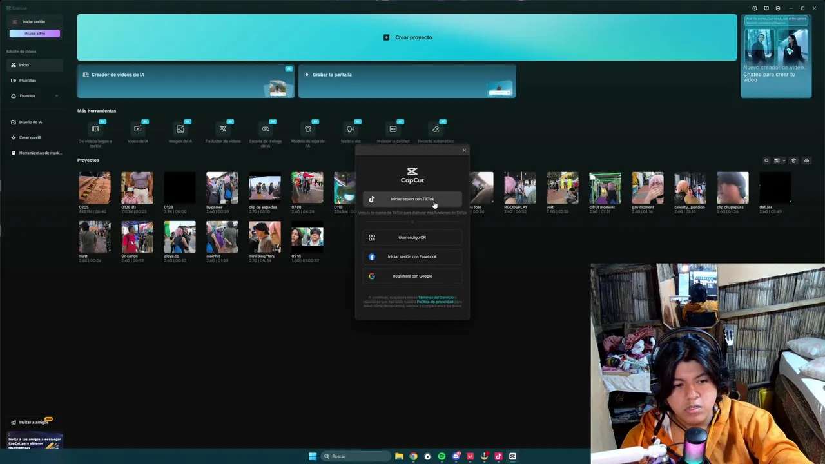Image resolution: width=825 pixels, height=464 pixels.
Task: Open De videos largos a cortos tool
Action: click(95, 133)
